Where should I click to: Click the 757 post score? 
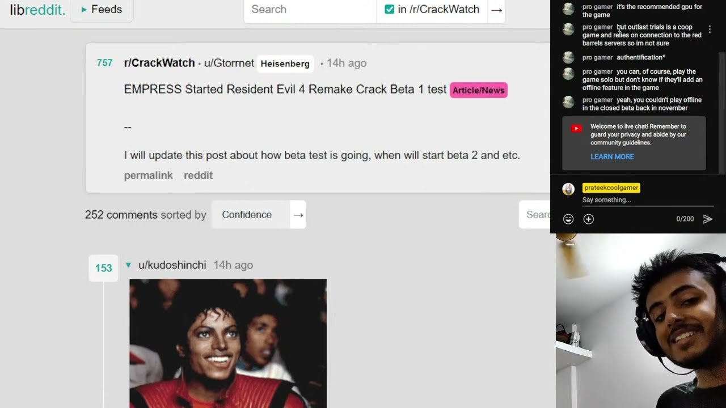104,63
